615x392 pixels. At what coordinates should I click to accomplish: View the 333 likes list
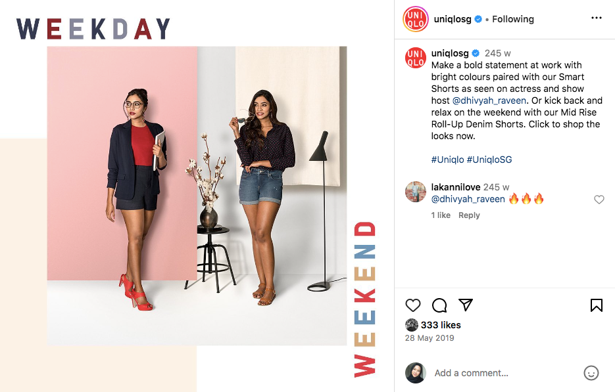click(x=441, y=325)
